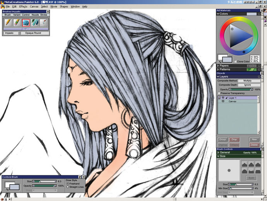Adjust the Min Size slider

tap(241, 188)
